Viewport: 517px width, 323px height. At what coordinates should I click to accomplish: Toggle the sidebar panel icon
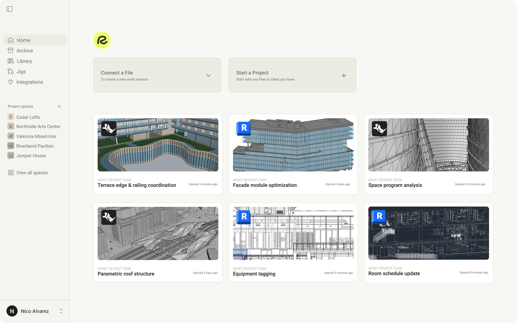pos(10,9)
